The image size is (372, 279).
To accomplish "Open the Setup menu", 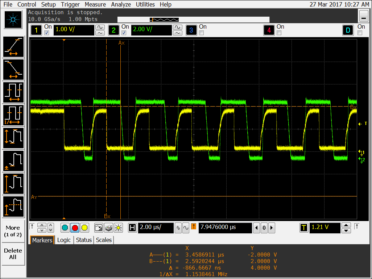I will [x=48, y=4].
